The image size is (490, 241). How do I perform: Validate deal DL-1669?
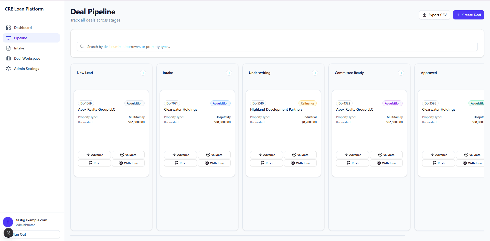pyautogui.click(x=128, y=155)
